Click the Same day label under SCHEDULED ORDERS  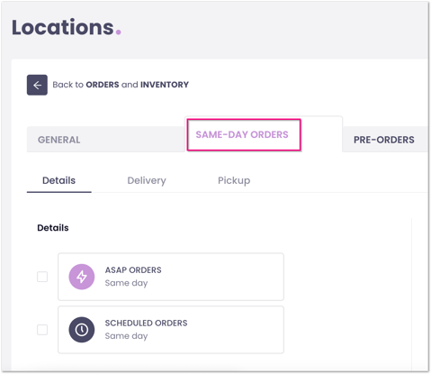coord(126,336)
